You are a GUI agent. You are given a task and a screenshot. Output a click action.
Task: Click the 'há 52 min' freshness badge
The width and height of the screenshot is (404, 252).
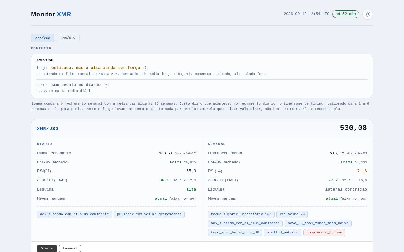346,14
